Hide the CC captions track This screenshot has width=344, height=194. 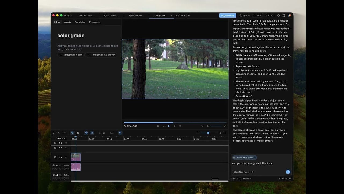pyautogui.click(x=66, y=143)
